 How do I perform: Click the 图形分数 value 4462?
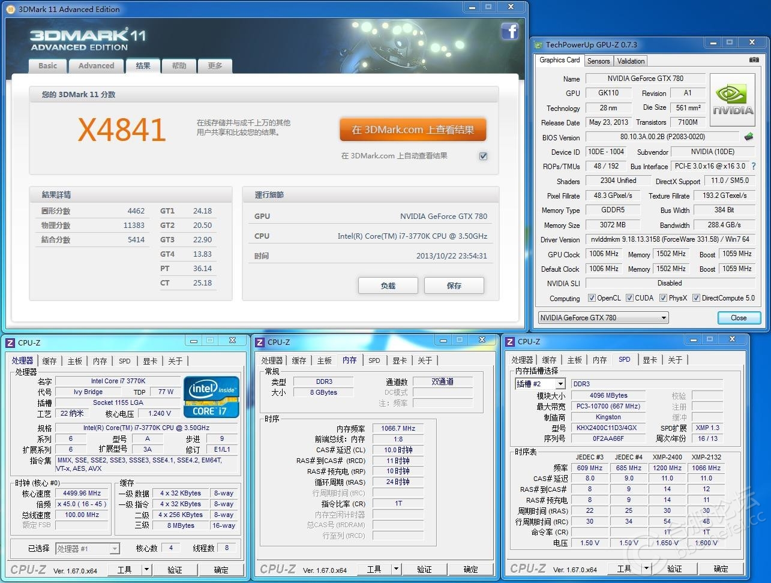(x=136, y=211)
